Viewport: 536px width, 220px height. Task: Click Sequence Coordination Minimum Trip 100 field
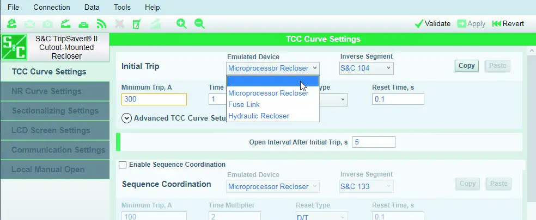point(154,216)
